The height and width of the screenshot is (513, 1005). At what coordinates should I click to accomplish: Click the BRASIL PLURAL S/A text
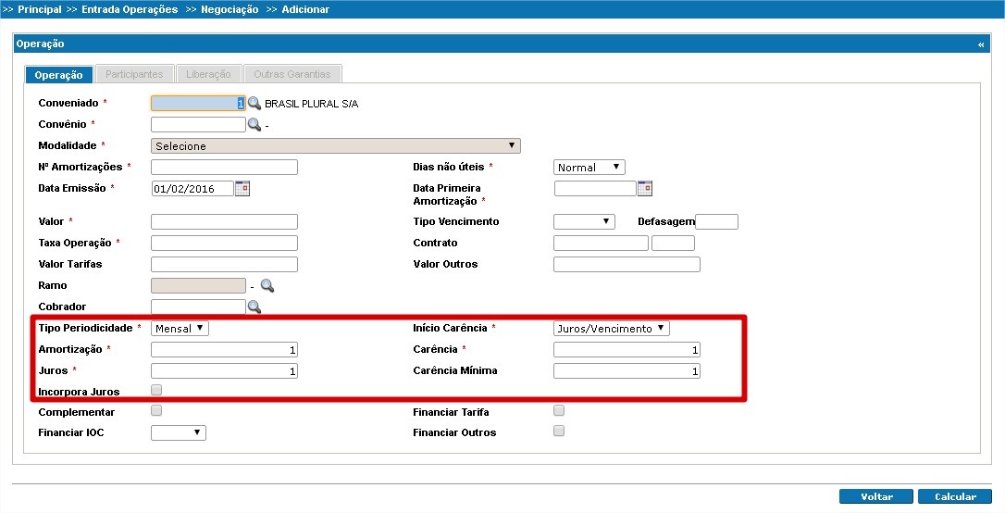(312, 104)
